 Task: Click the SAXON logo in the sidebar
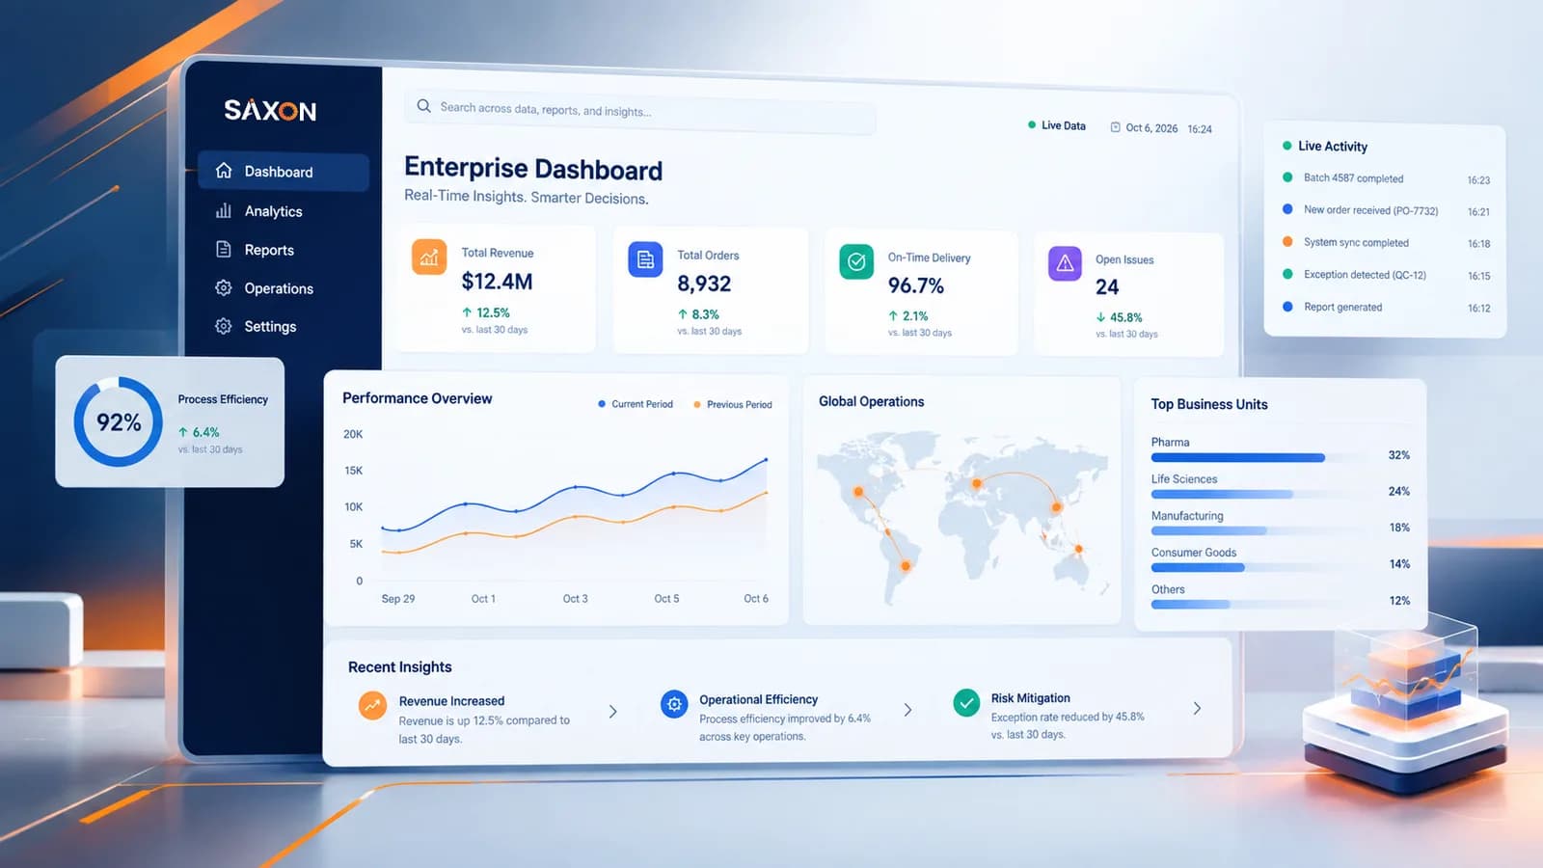(270, 110)
